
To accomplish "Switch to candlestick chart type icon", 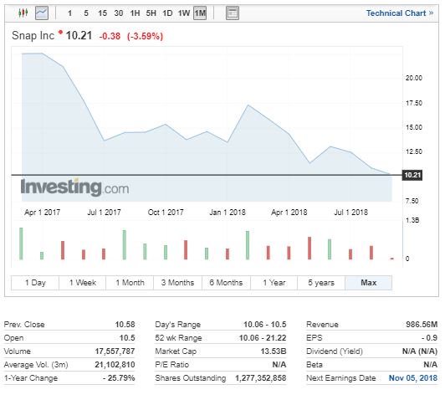I will click(x=23, y=13).
